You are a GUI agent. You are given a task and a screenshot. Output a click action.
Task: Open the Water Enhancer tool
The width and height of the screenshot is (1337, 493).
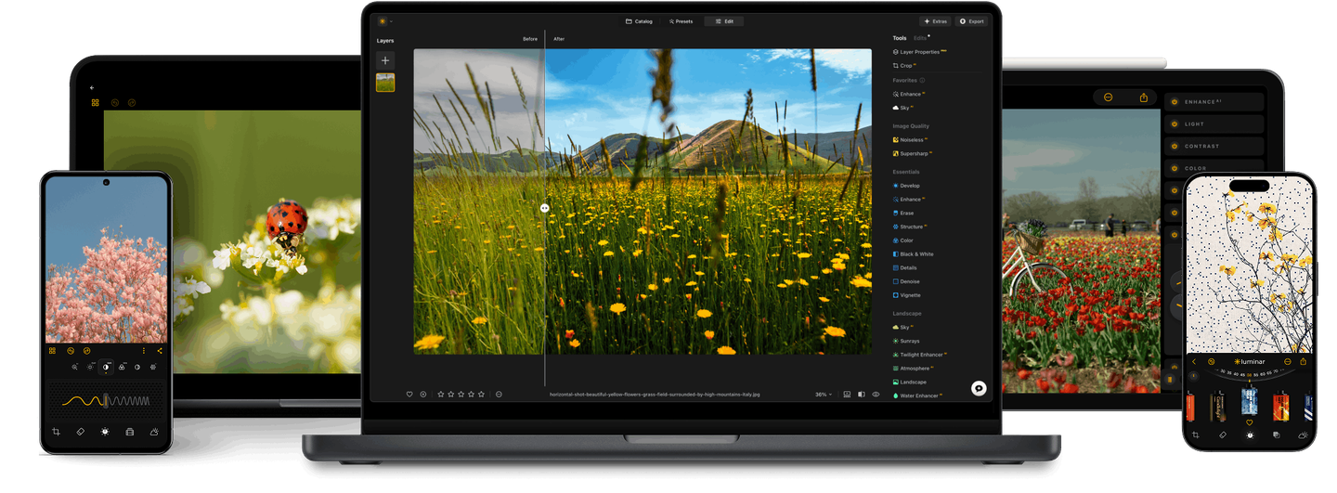click(917, 396)
